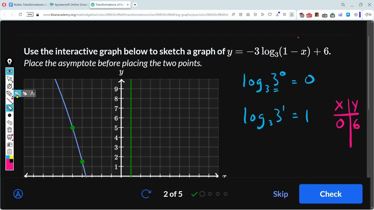
Task: Click the scratchpad 'A' circle icon at bottom left
Action: (x=18, y=194)
